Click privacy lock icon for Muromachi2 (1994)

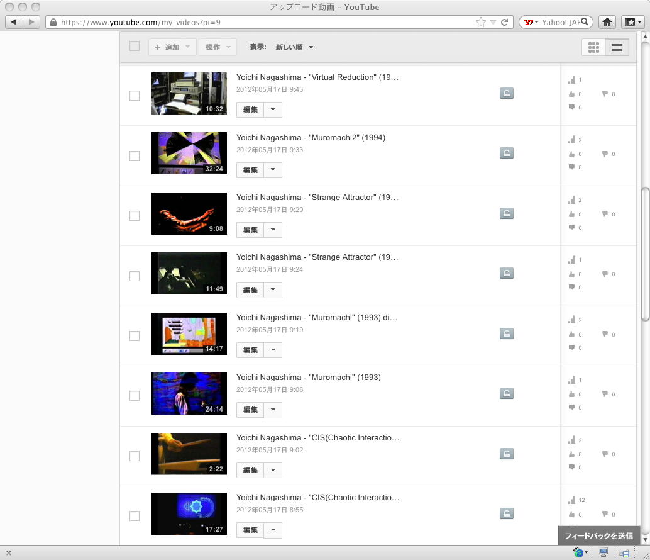click(x=506, y=153)
